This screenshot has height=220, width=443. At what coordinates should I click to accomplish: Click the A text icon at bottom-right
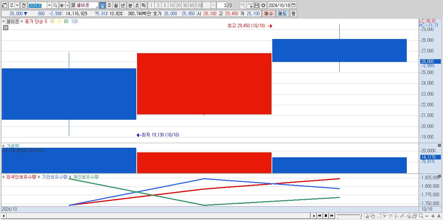(439, 216)
